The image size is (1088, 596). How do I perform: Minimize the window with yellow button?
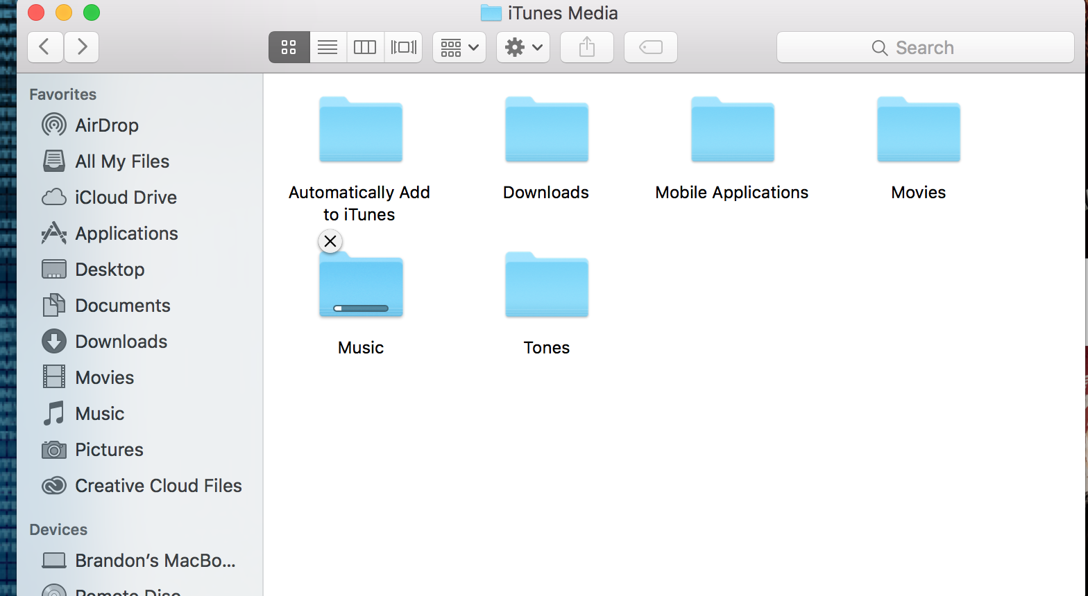coord(64,12)
